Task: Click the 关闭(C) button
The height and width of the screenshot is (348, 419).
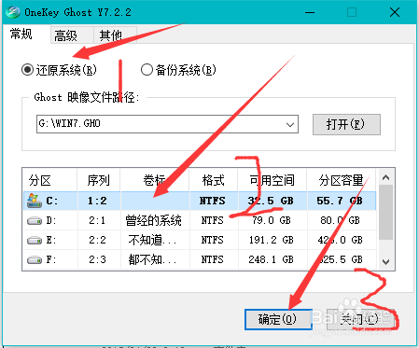Action: click(x=360, y=319)
